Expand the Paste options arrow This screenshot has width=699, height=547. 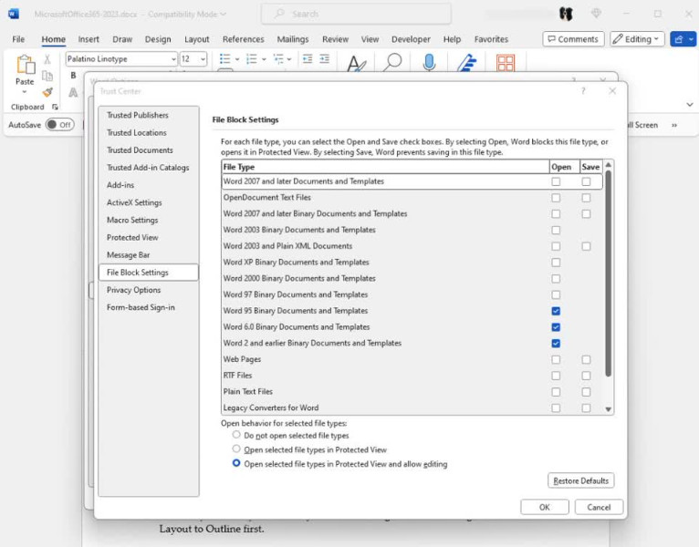point(25,92)
